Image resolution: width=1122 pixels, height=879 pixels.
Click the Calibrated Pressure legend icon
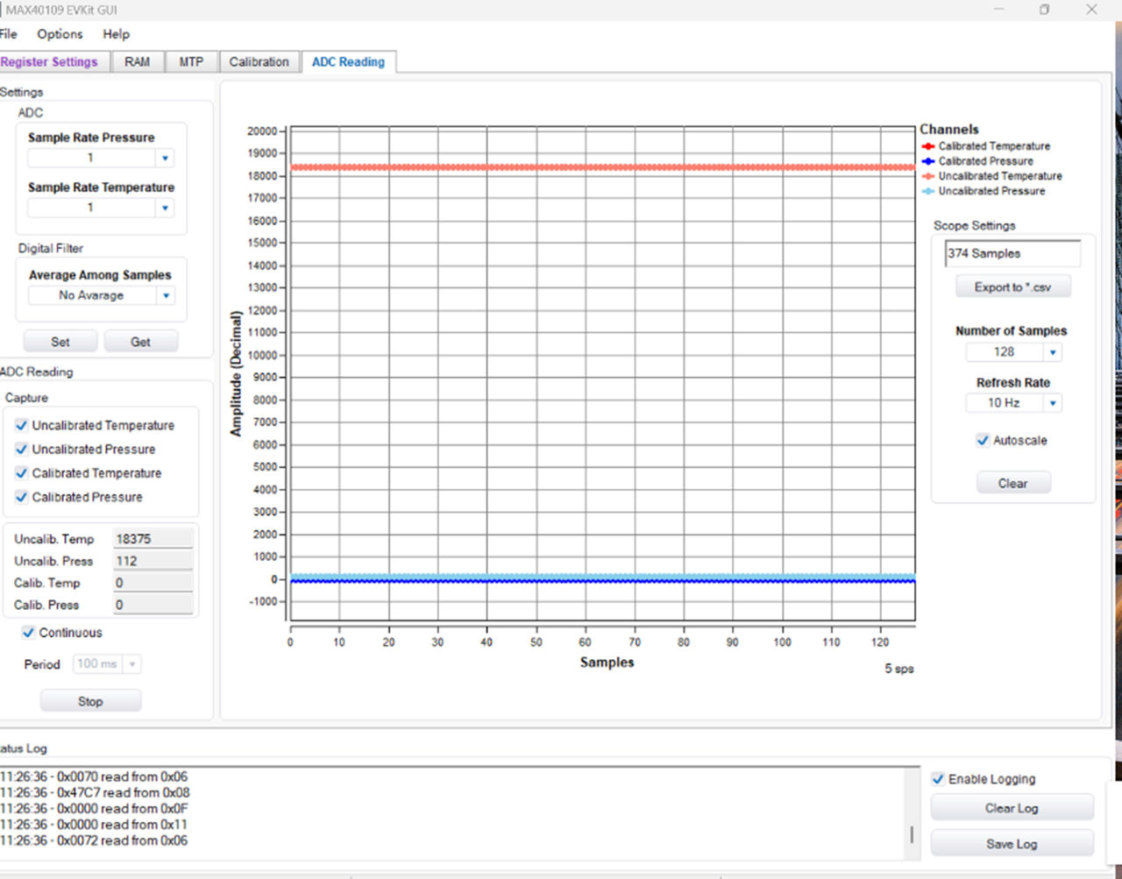tap(928, 161)
